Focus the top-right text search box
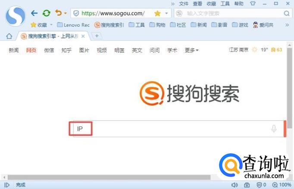Screen dimensions: 294x189 coord(232,13)
